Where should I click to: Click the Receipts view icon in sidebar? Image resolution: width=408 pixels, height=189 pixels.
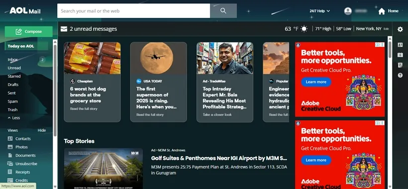(10, 172)
